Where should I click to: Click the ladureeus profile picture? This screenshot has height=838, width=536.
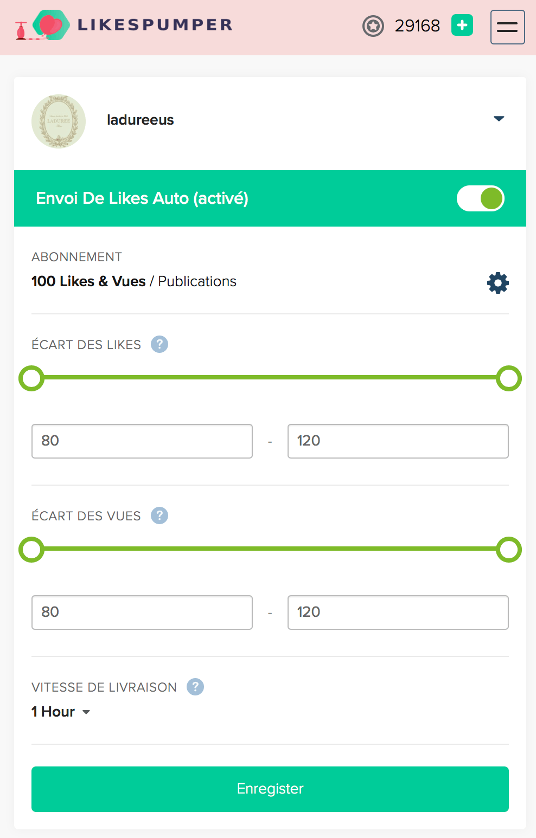point(59,122)
